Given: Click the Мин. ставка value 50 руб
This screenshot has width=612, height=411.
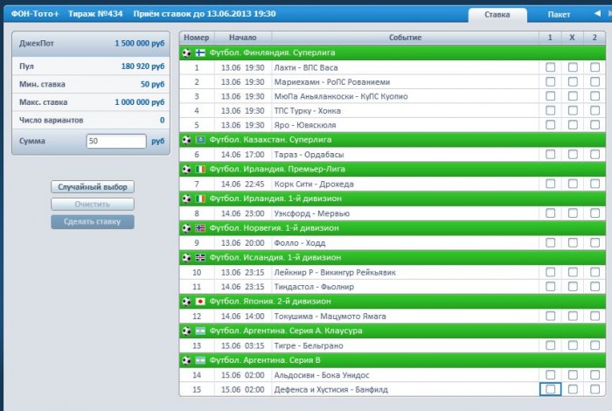Looking at the screenshot, I should tap(152, 84).
